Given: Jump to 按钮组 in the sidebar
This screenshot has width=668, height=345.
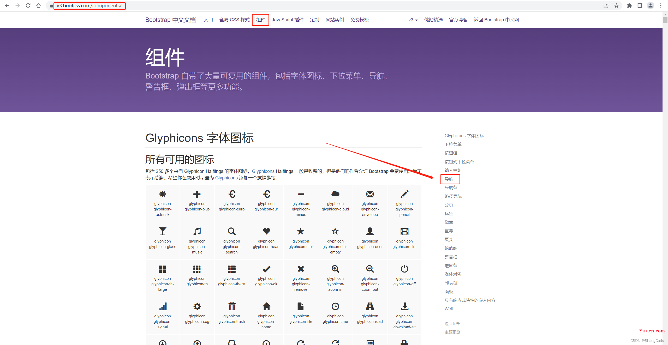Looking at the screenshot, I should coord(451,153).
